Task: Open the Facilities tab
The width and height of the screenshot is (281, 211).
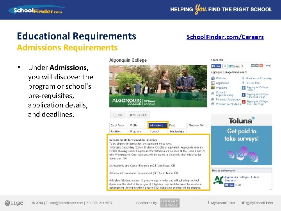Action: [x=119, y=131]
